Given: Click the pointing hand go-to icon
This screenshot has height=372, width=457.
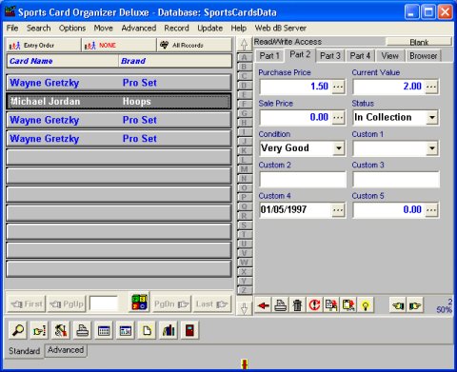Looking at the screenshot, I should [x=39, y=330].
